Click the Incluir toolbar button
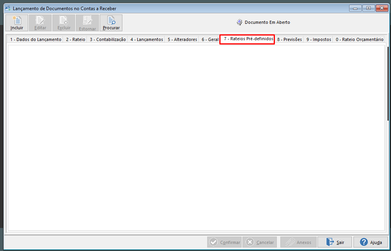The height and width of the screenshot is (251, 391). (x=17, y=23)
